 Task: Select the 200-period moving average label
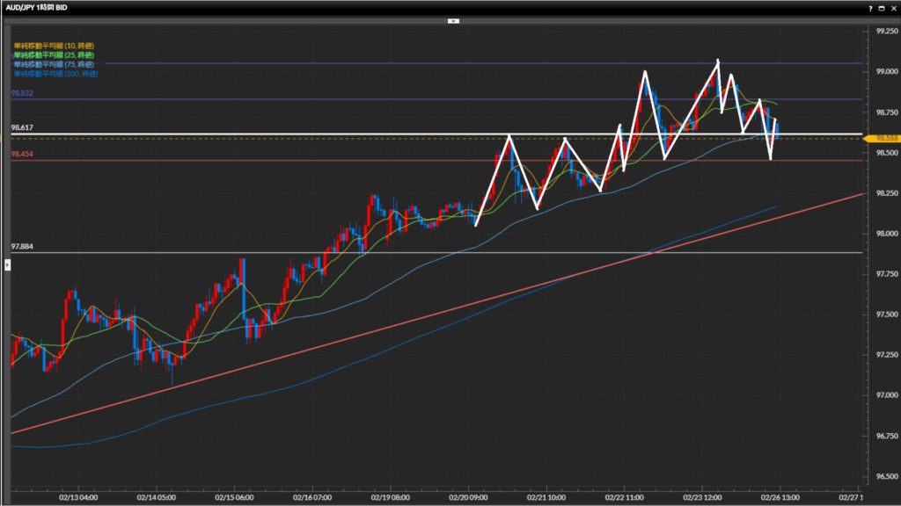pyautogui.click(x=55, y=75)
